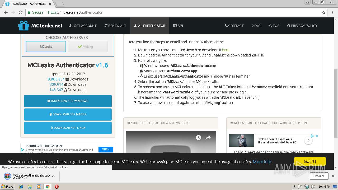The height and width of the screenshot is (190, 338).
Task: Open the FAQ page
Action: coord(256,26)
